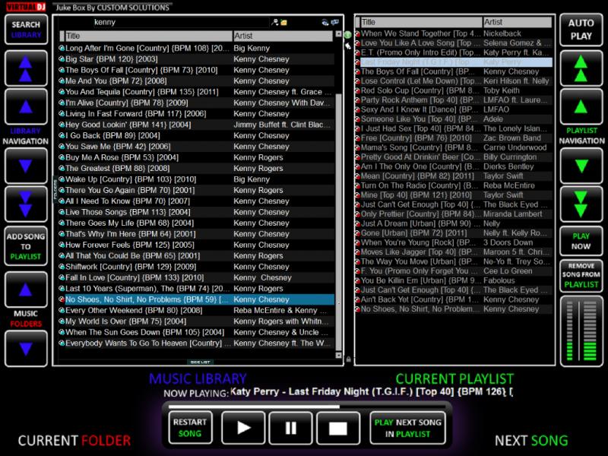The image size is (608, 456).
Task: Open the search options magnifier dropdown icon
Action: (274, 23)
